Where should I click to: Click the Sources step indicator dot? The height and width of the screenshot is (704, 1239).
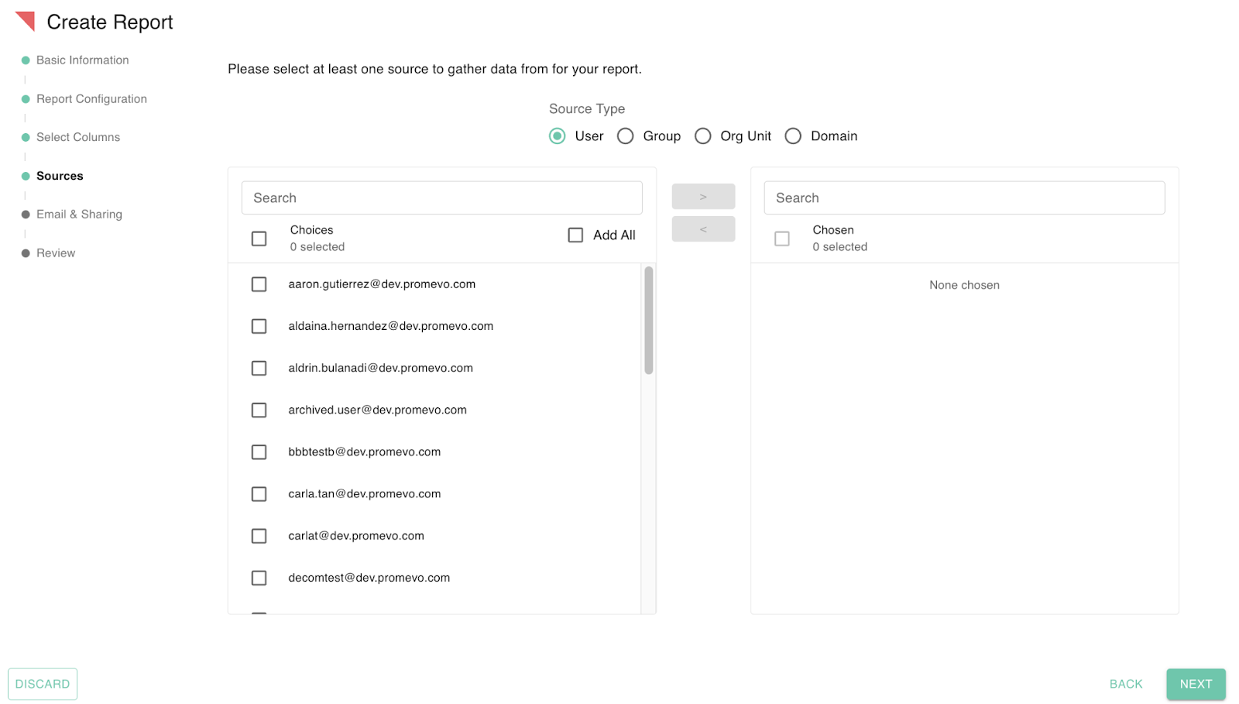click(24, 176)
